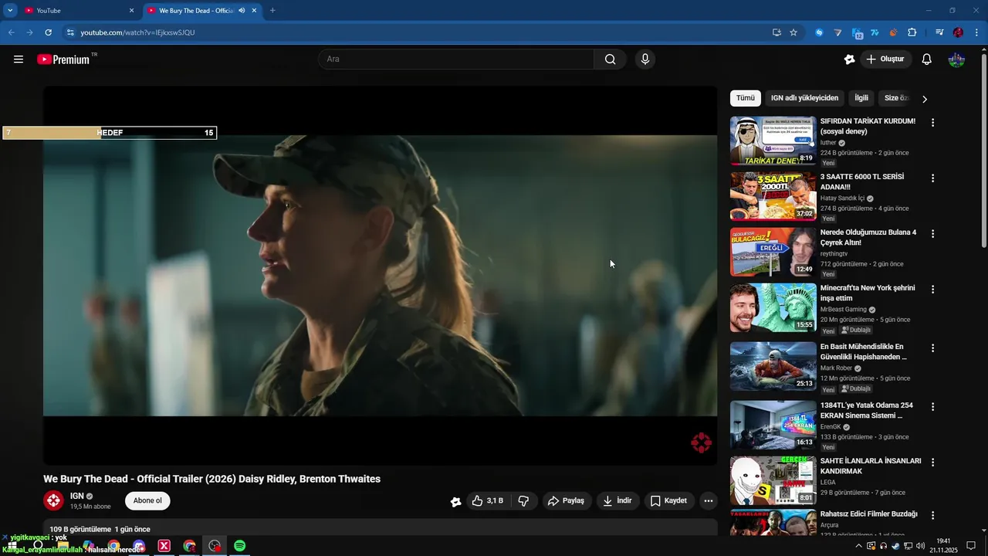Close the first YouTube tab

[x=131, y=11]
